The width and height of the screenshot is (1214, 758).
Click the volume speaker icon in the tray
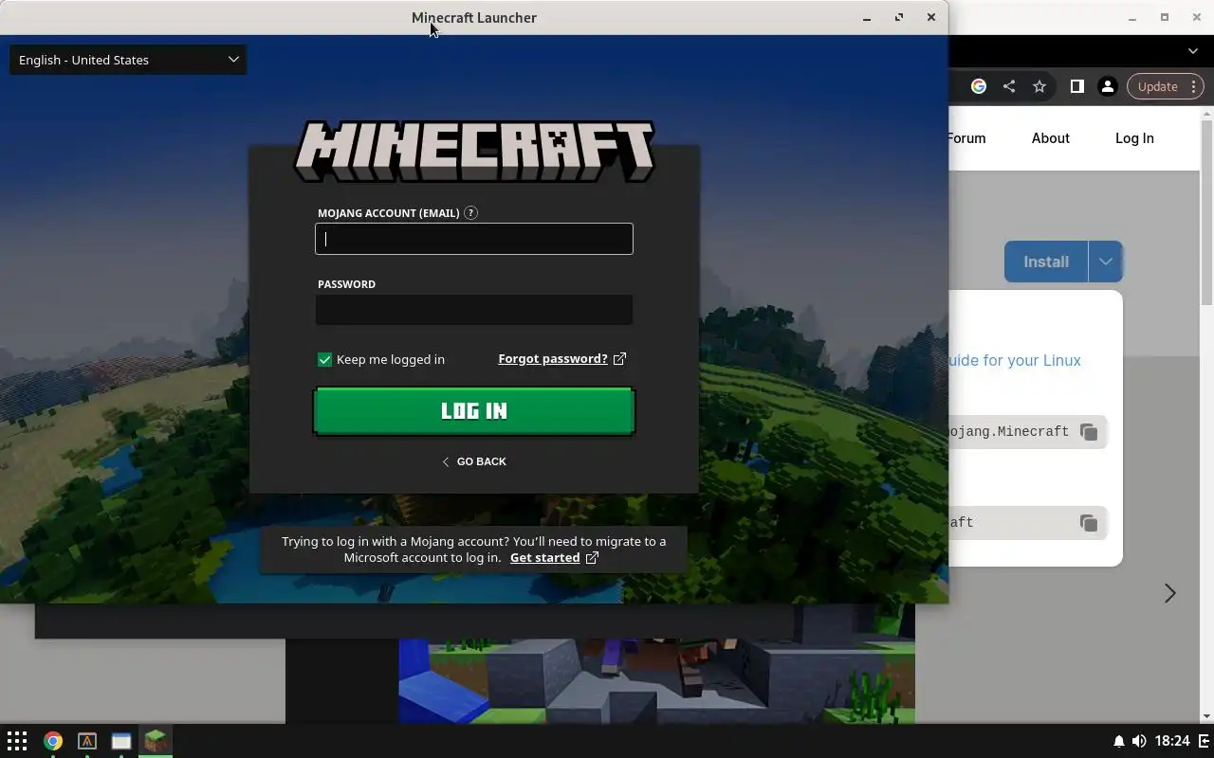[x=1138, y=741]
